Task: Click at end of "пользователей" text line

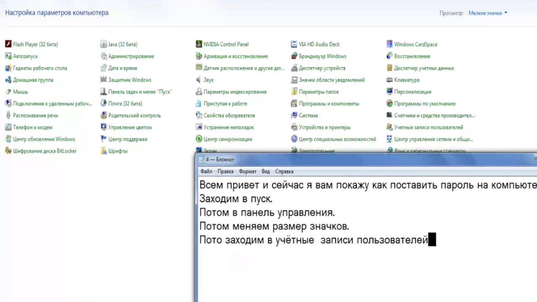Action: (x=428, y=240)
